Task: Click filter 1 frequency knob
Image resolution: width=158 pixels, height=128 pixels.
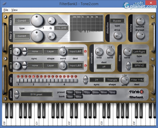Action: [37, 20]
